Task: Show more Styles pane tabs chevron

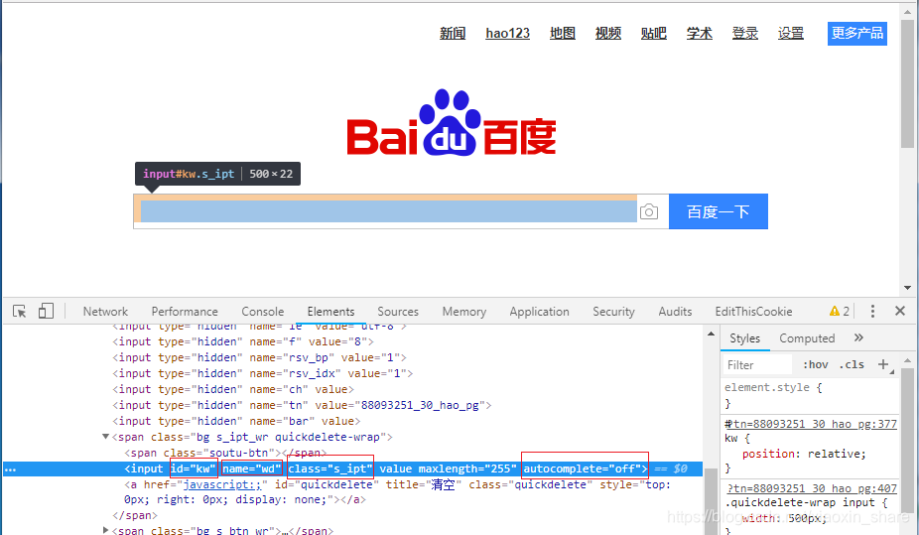Action: click(x=858, y=337)
